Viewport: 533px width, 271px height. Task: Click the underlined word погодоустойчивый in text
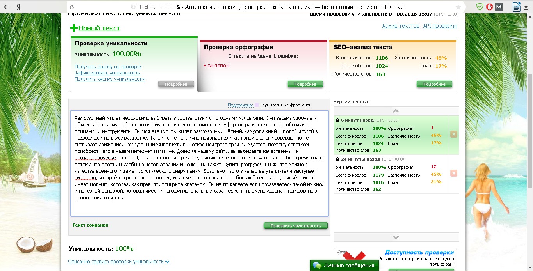96,158
